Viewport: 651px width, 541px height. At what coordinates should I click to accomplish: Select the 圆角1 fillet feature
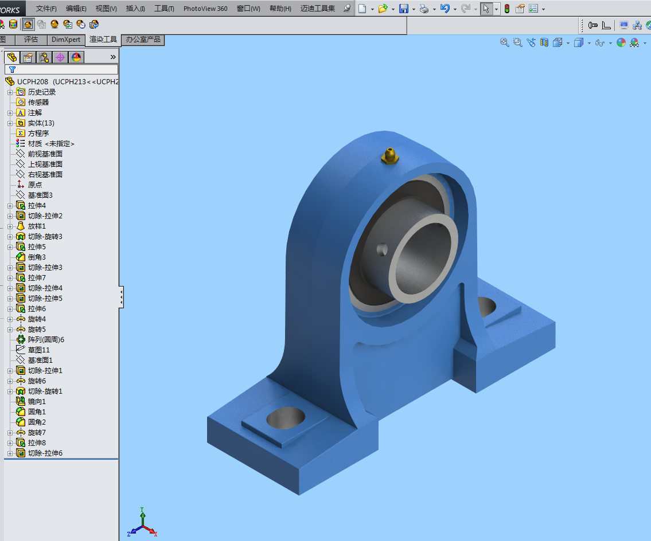pyautogui.click(x=37, y=412)
